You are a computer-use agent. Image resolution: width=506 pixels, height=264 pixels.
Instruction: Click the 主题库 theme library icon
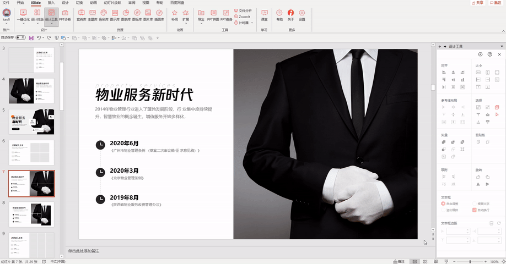93,14
